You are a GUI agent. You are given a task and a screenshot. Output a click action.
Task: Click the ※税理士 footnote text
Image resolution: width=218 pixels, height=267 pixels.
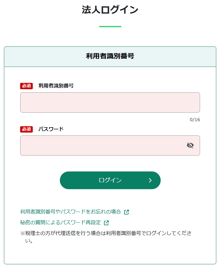coord(106,233)
